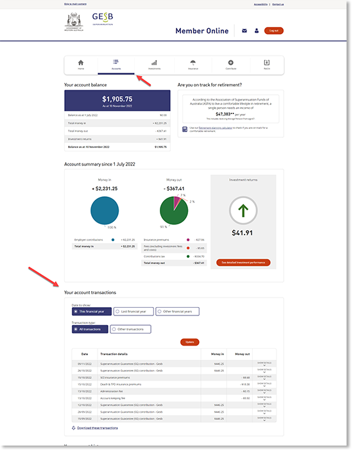Open the Investments navigation tab
Image resolution: width=353 pixels, height=452 pixels.
(x=155, y=65)
